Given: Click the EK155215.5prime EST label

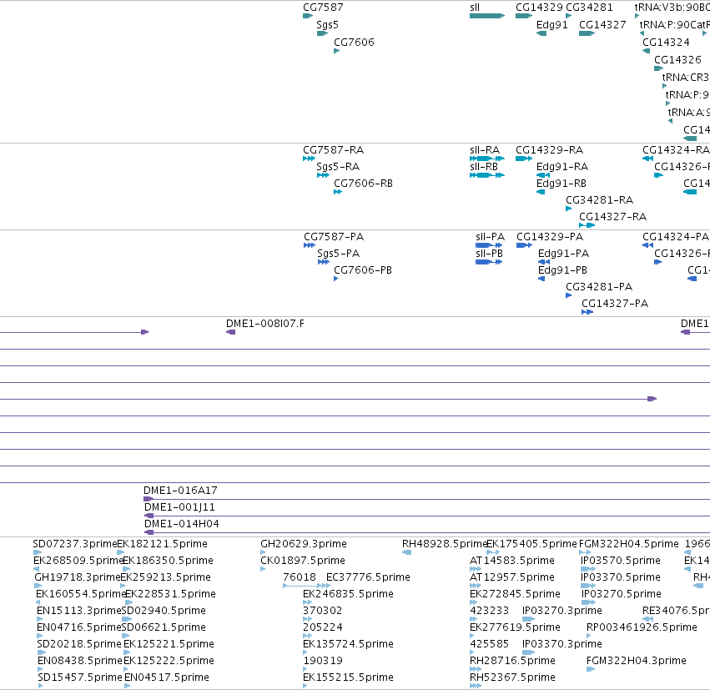Looking at the screenshot, I should [x=348, y=677].
